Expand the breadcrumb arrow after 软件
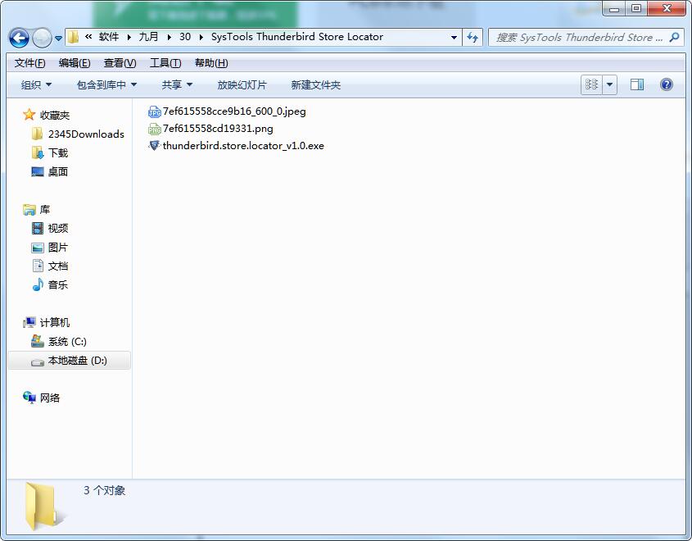 tap(129, 38)
